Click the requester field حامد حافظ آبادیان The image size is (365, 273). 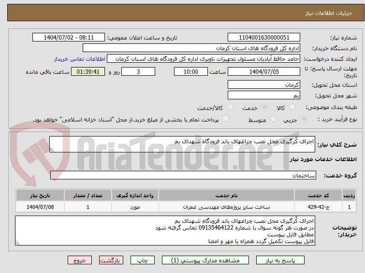click(204, 59)
